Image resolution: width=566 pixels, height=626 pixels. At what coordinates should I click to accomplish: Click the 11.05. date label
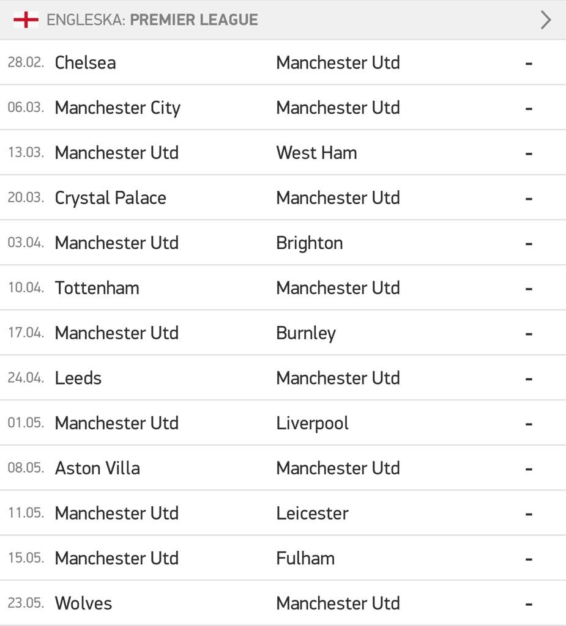(26, 513)
